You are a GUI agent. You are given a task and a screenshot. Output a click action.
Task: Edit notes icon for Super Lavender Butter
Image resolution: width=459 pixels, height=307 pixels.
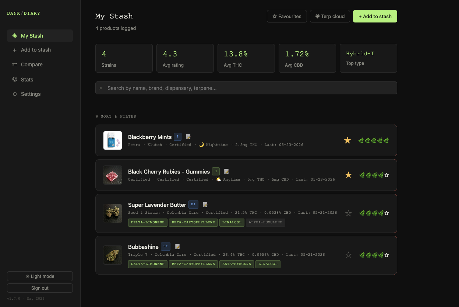(205, 205)
